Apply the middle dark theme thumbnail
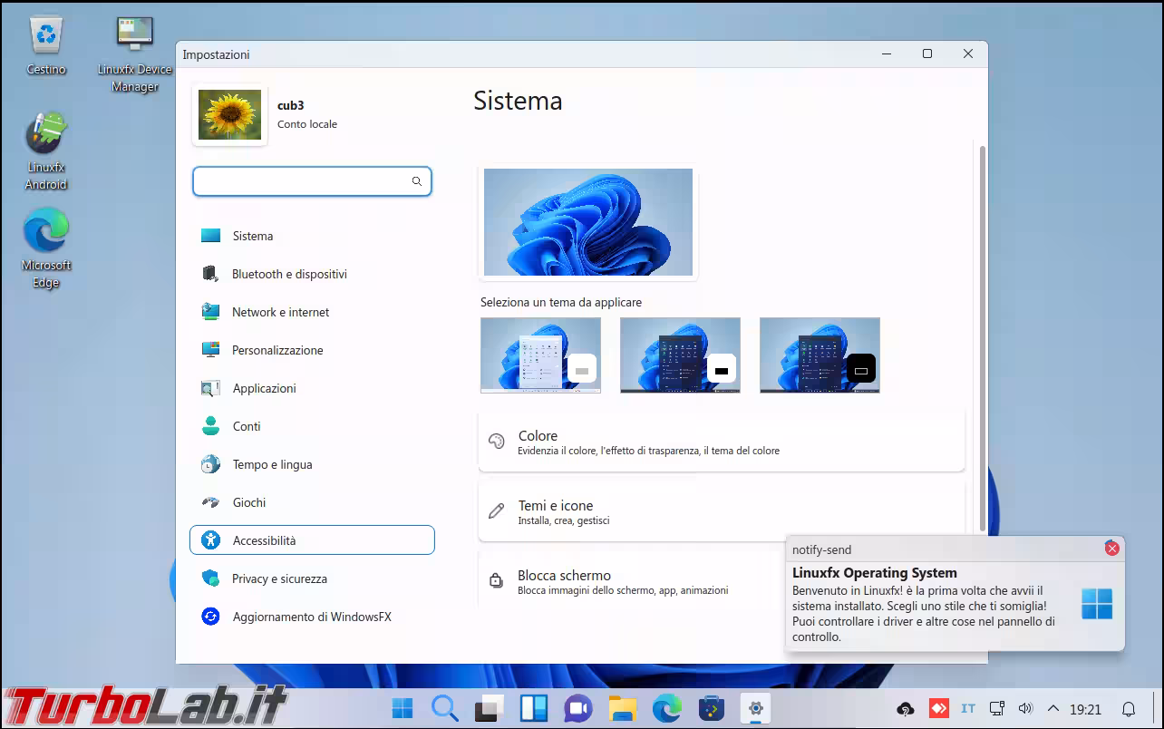1164x729 pixels. [680, 355]
